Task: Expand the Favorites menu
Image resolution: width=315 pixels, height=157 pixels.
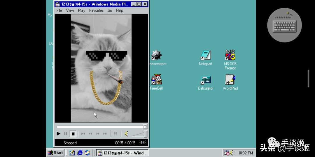Action: [96, 10]
